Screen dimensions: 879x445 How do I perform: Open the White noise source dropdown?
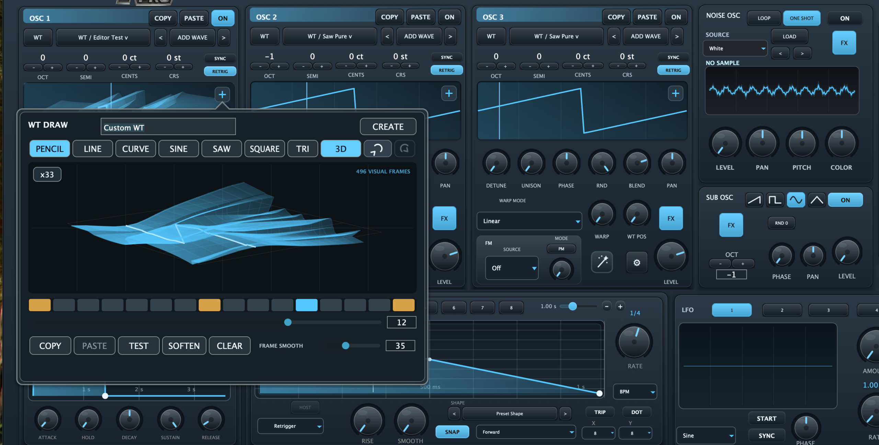coord(735,48)
